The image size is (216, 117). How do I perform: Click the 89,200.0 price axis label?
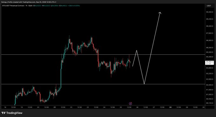coord(210,19)
